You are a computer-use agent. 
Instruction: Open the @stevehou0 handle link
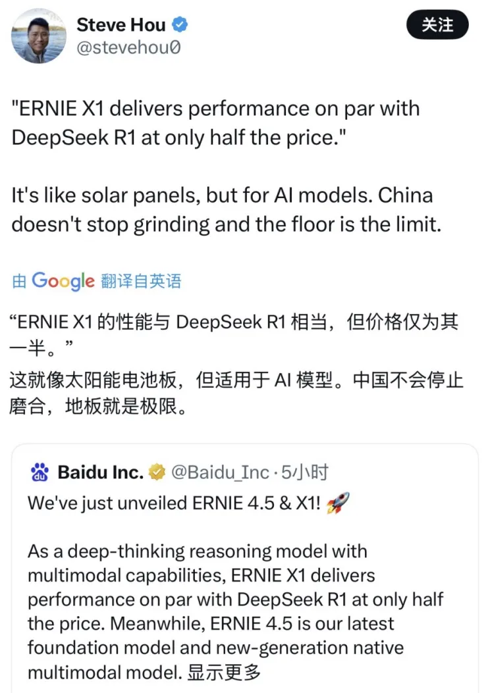pos(128,47)
